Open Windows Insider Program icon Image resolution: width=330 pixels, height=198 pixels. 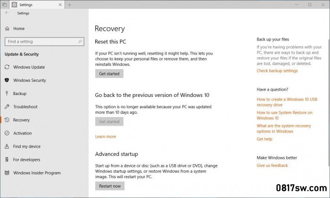click(7, 173)
